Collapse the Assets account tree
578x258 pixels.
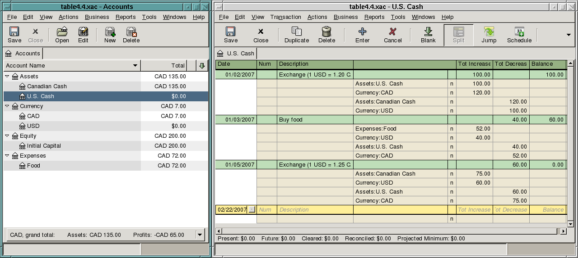click(x=7, y=77)
